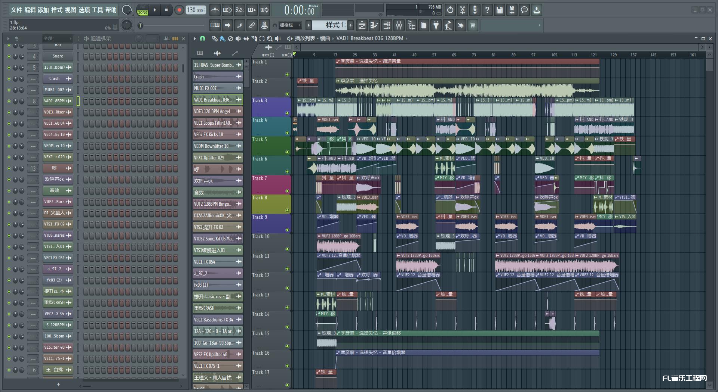
Task: Open the audio editor scissors icon
Action: [463, 10]
